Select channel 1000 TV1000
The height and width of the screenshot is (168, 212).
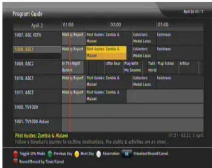(x=37, y=110)
